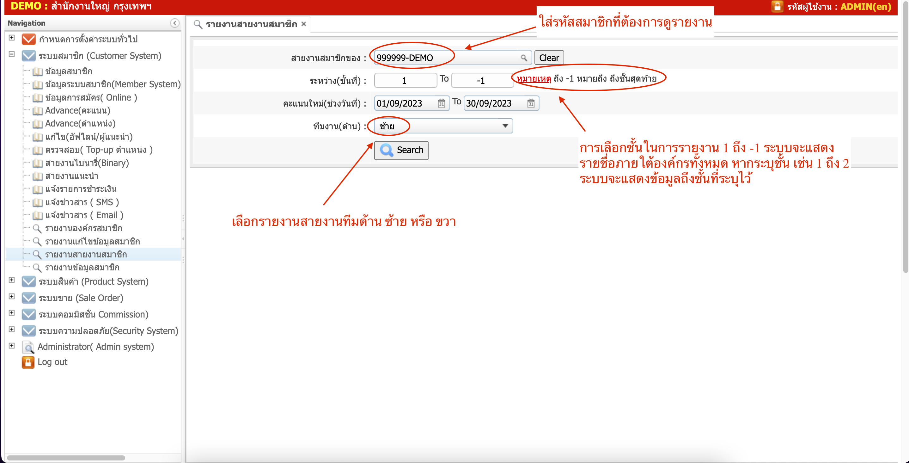Screen dimensions: 909x463
Task: Open the Binary tree menu item
Action: (87, 163)
